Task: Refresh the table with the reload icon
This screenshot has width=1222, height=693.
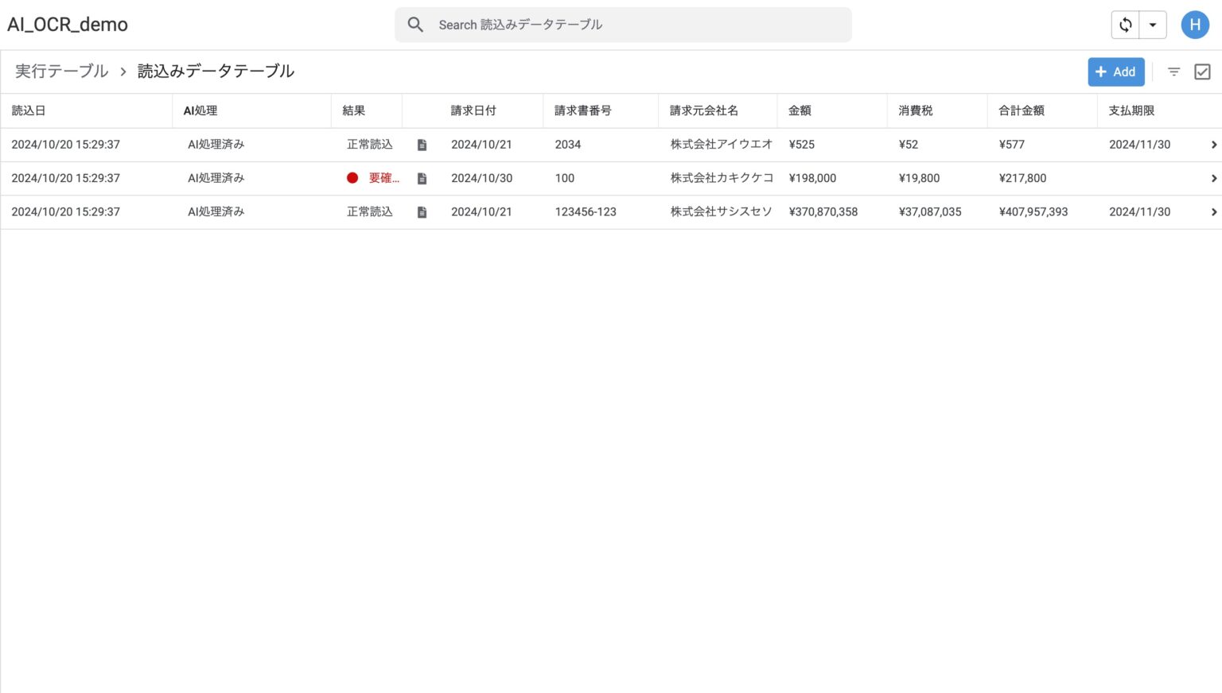Action: [1125, 25]
